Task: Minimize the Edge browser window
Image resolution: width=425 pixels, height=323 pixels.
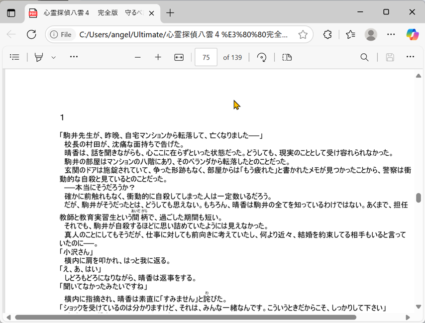Action: (360, 12)
